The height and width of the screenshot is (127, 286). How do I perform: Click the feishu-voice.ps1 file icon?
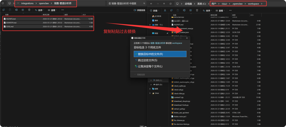coord(172,117)
